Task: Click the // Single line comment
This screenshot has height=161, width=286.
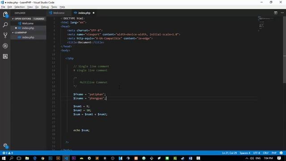Action: 91,66
